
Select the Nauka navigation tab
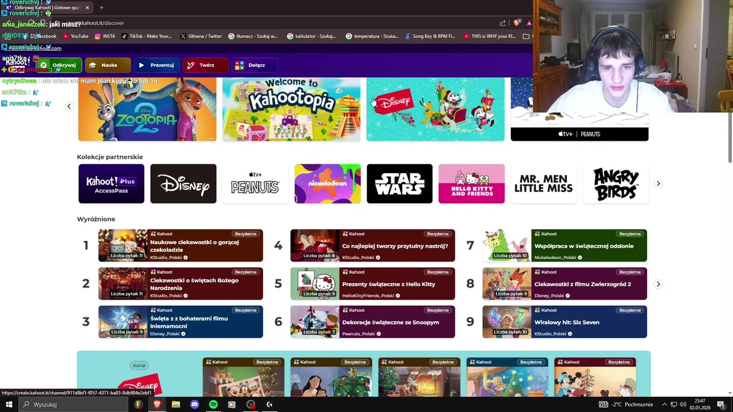[x=108, y=65]
